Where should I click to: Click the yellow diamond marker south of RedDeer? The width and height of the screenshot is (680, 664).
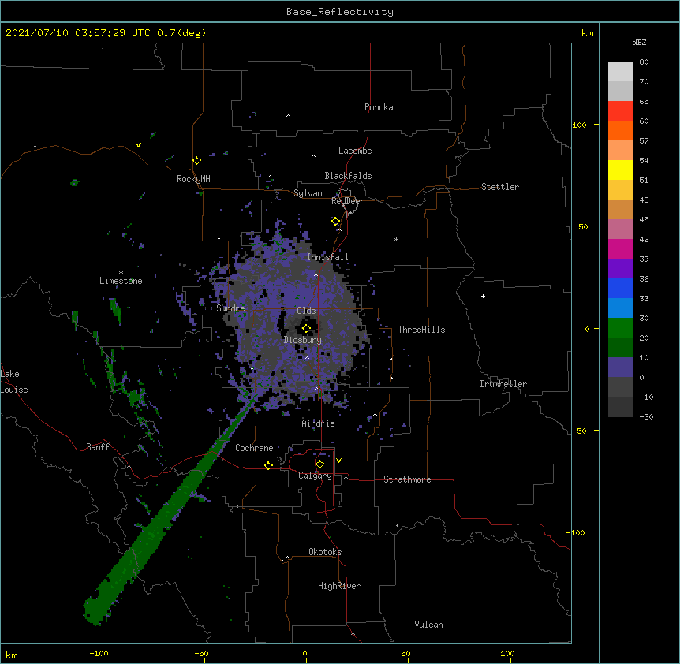(x=336, y=222)
